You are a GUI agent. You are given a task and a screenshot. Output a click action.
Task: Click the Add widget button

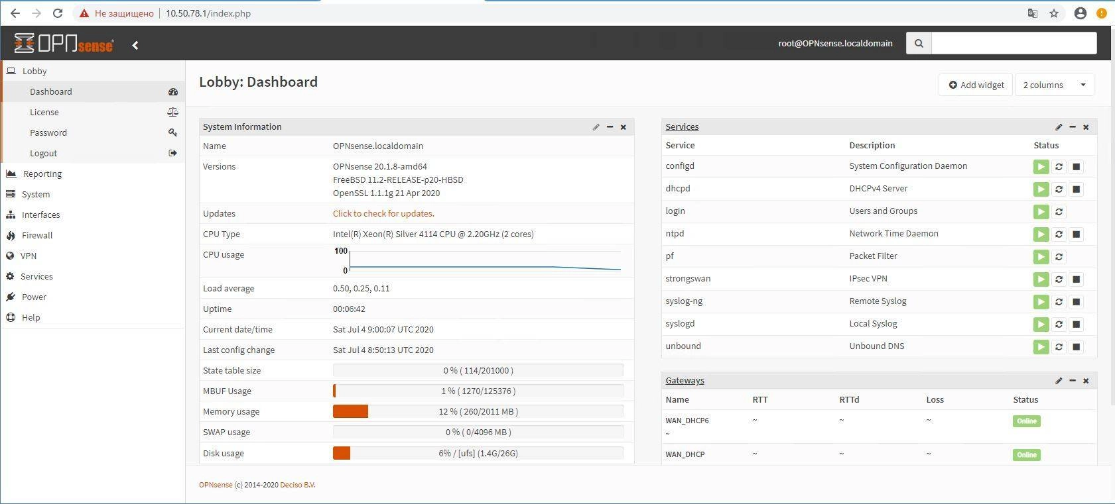(x=976, y=85)
